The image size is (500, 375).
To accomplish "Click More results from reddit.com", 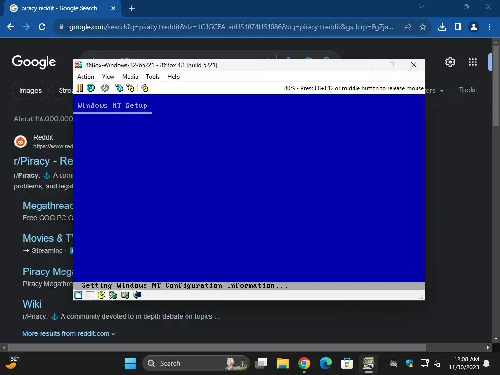I will 68,333.
